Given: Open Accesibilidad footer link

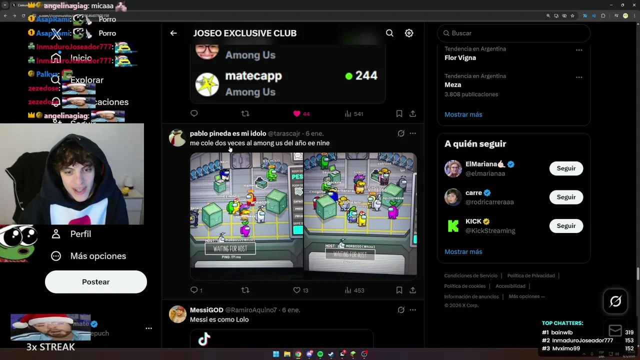Looking at the screenshot, I should (x=510, y=286).
